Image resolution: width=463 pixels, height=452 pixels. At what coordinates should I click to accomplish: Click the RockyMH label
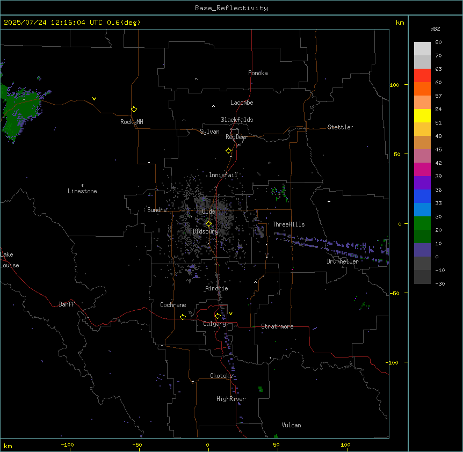tap(132, 122)
